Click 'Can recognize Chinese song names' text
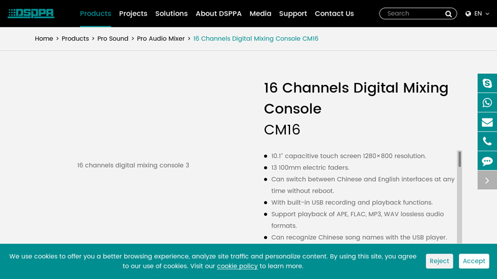497x279 pixels. [359, 237]
